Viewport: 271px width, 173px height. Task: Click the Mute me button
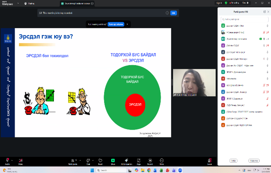(254, 160)
